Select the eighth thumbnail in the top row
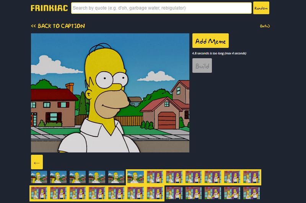The image size is (306, 203). pos(174,177)
